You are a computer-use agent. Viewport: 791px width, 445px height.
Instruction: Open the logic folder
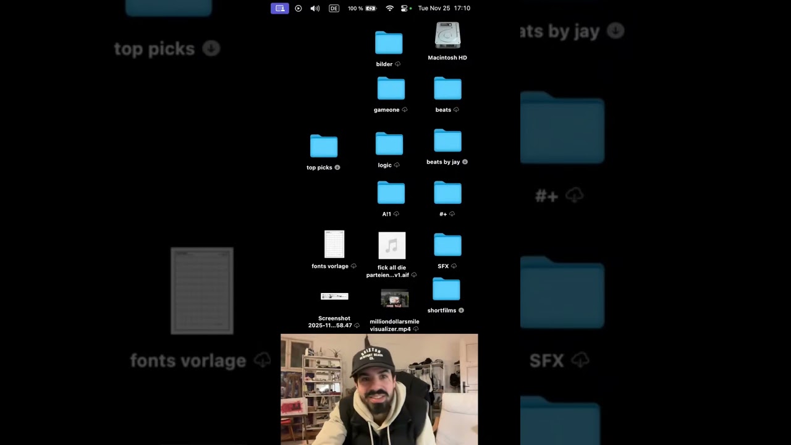click(x=389, y=144)
